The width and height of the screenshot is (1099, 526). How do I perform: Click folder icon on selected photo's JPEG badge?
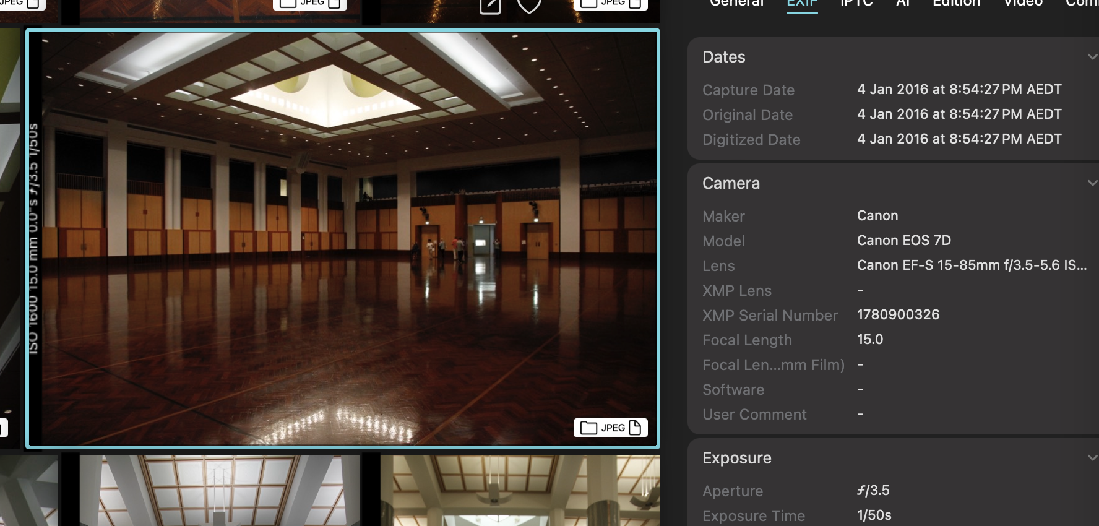[588, 428]
